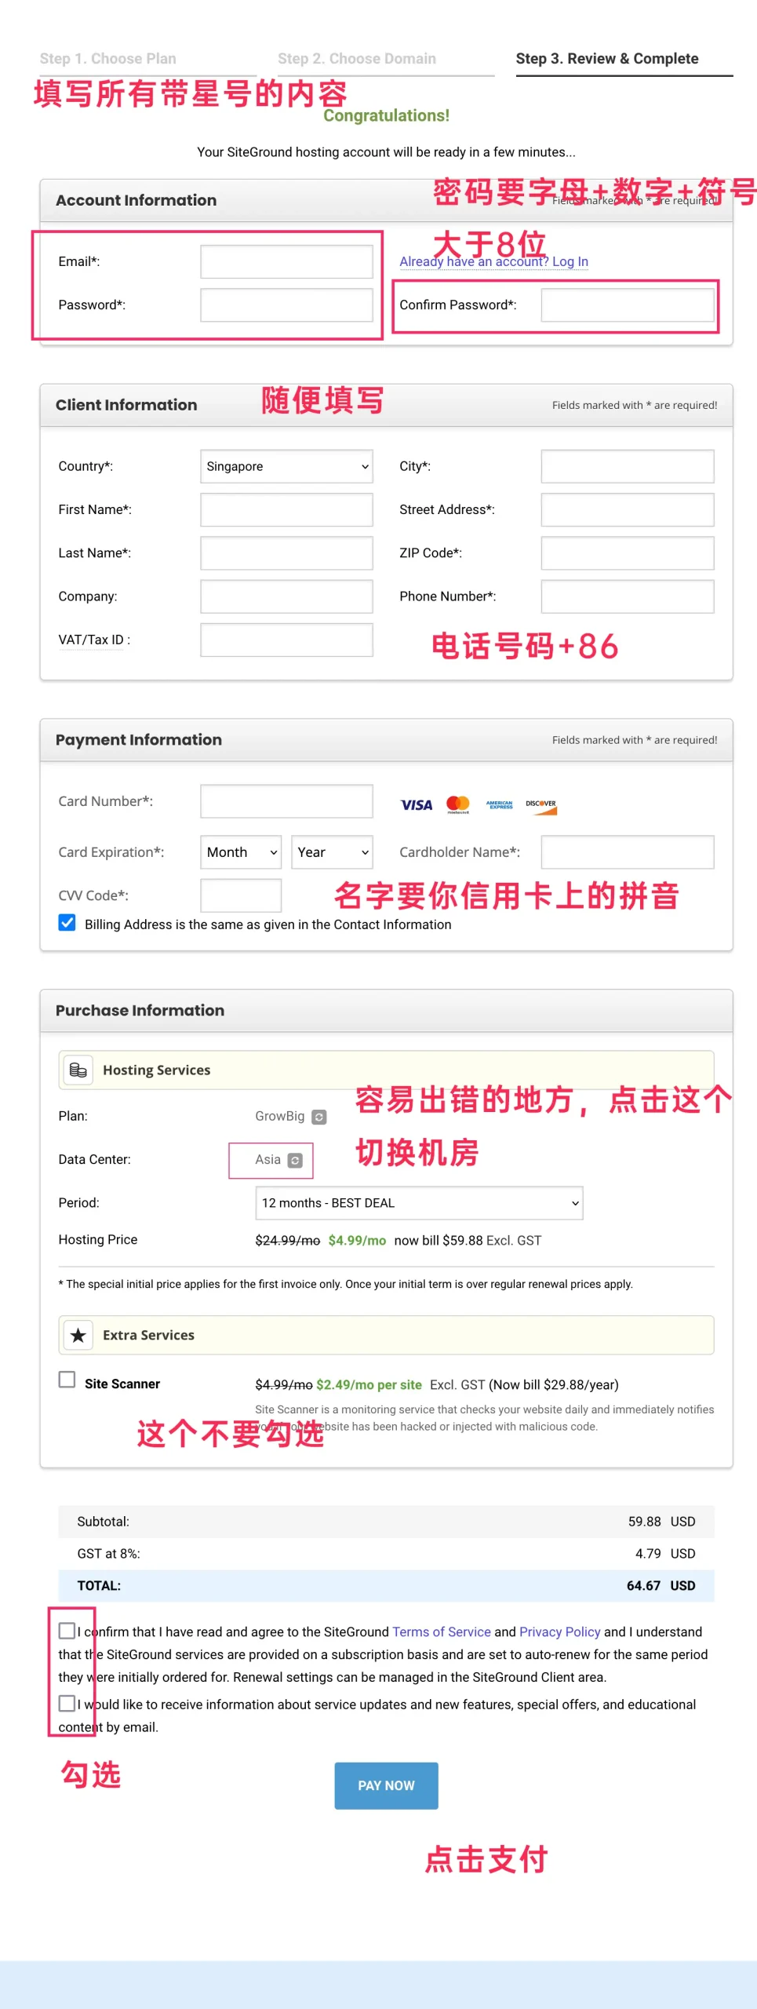This screenshot has height=2009, width=757.
Task: Check the Terms of Service agreement box
Action: [67, 1631]
